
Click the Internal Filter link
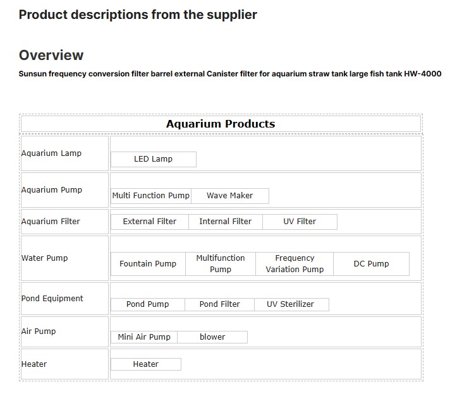tap(225, 222)
